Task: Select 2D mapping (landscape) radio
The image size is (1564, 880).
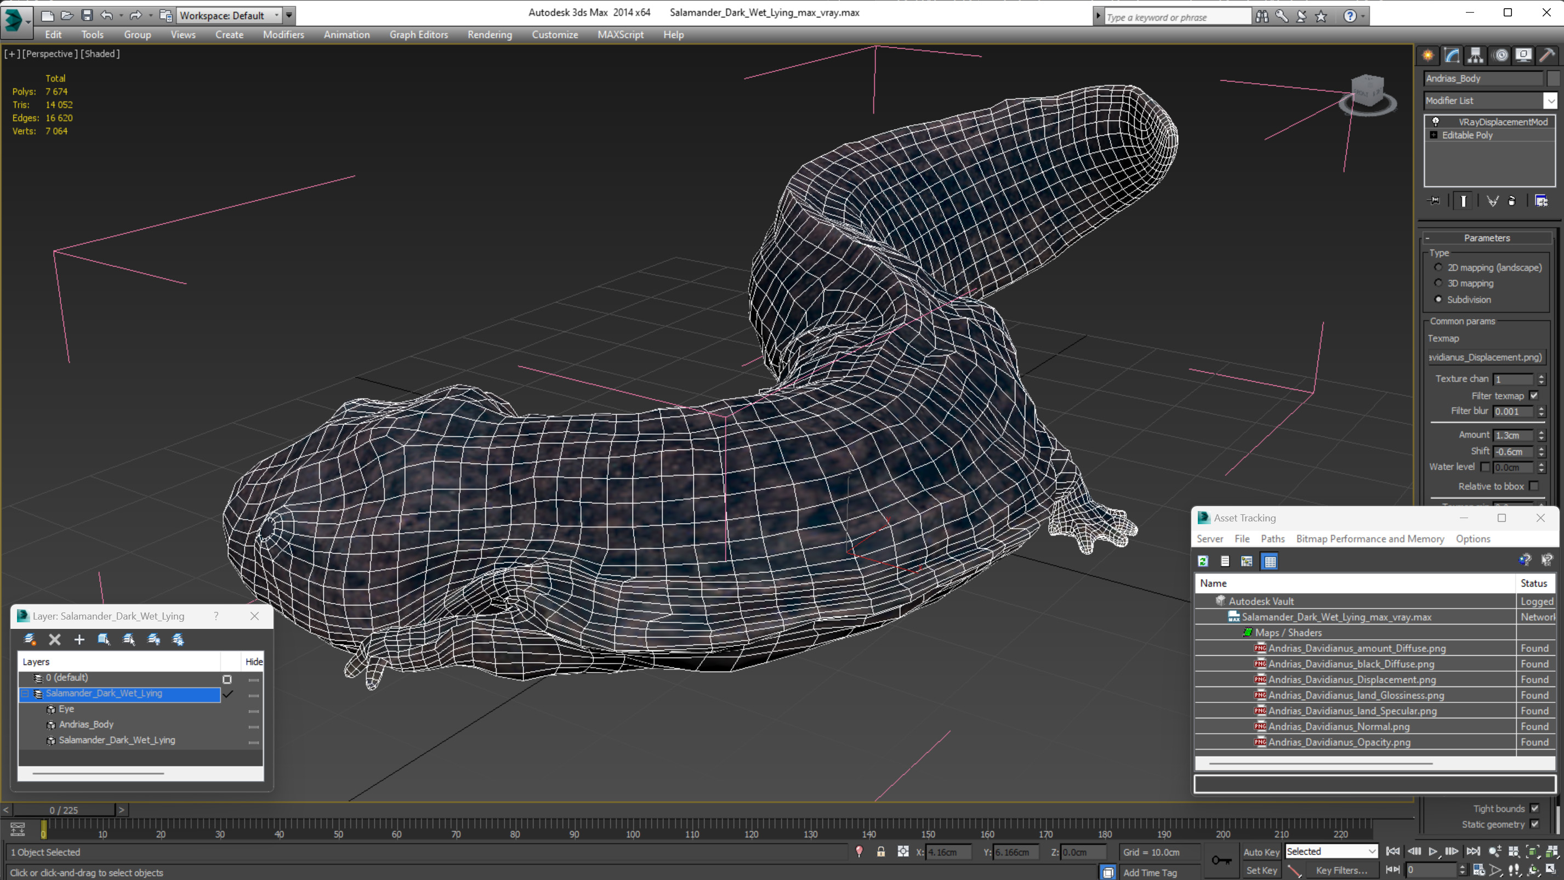Action: pyautogui.click(x=1438, y=267)
